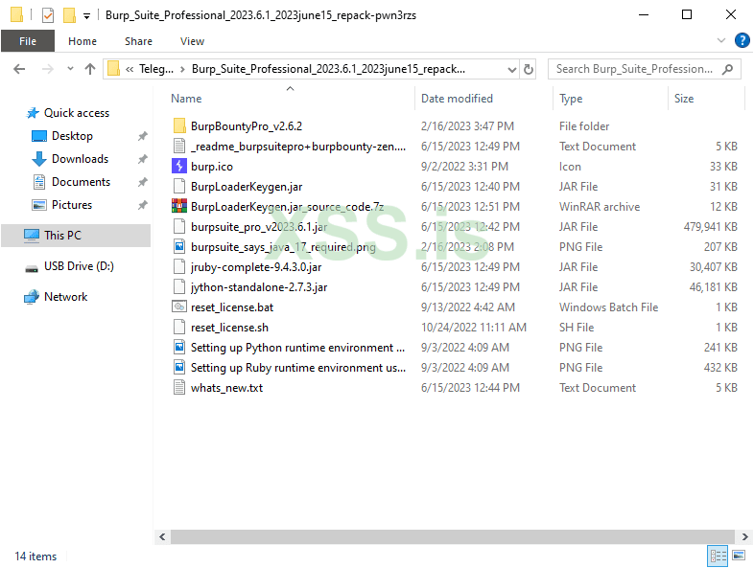Switch to Large icons view in the status bar
The image size is (754, 568).
(739, 556)
